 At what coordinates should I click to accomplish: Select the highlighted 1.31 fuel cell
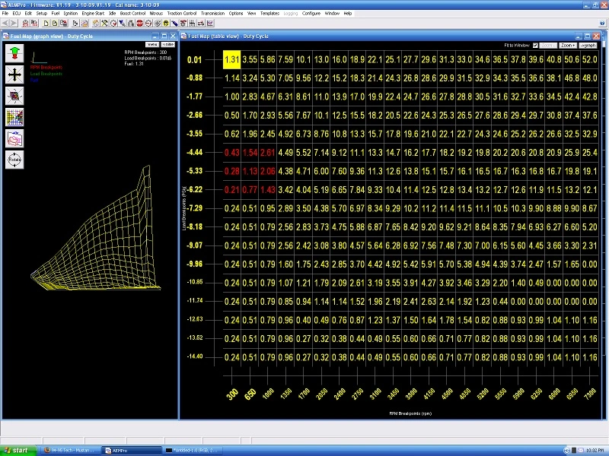232,60
